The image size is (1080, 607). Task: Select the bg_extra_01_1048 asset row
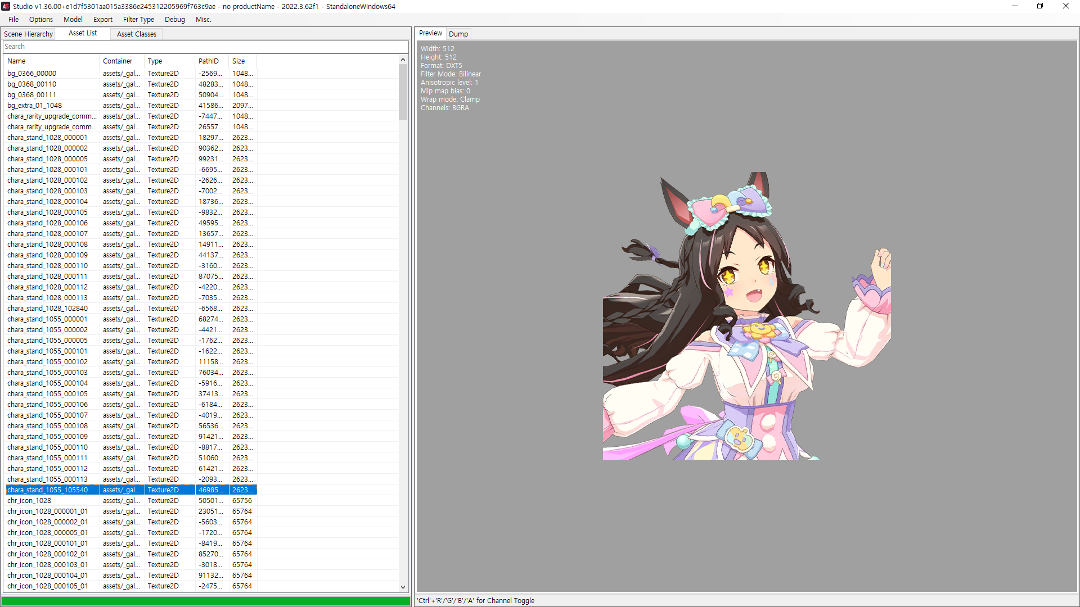pyautogui.click(x=35, y=105)
